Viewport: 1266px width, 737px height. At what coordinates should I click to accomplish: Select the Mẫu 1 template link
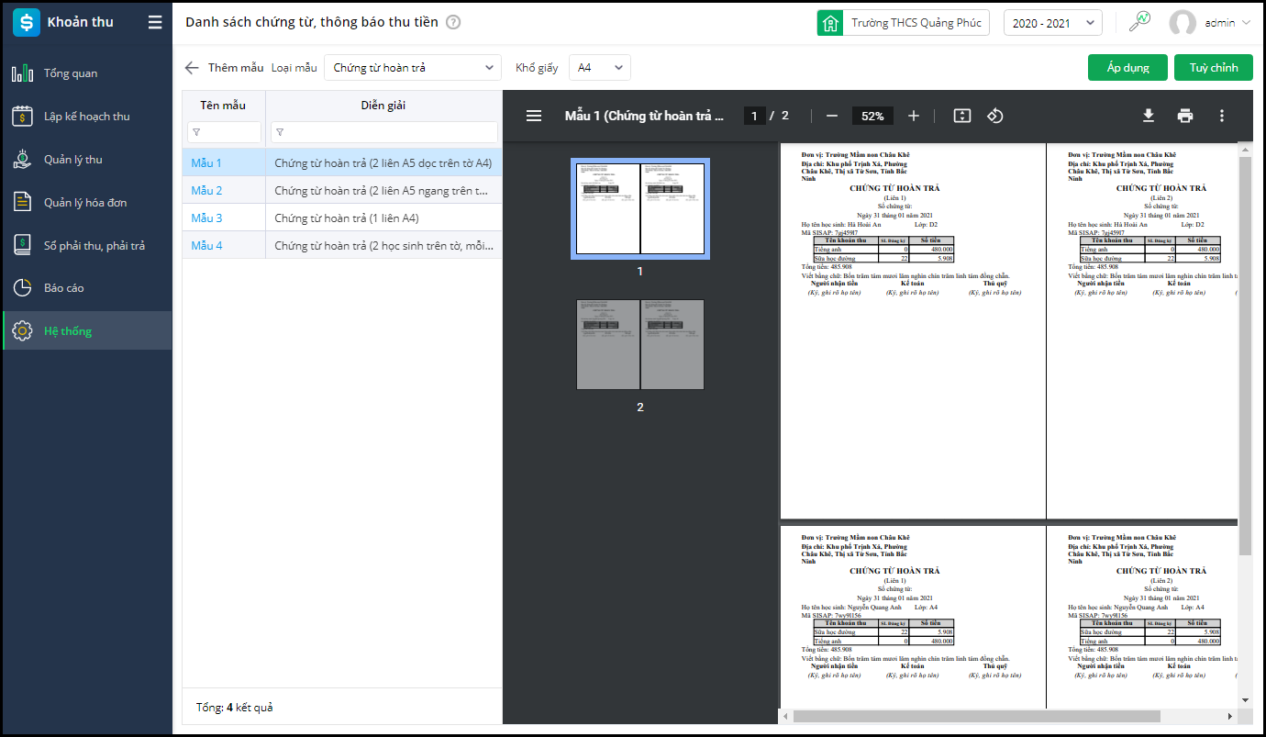tap(206, 163)
